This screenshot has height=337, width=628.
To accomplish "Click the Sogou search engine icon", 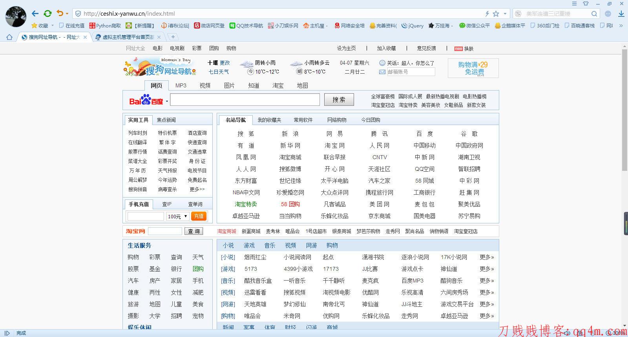I will coord(518,14).
